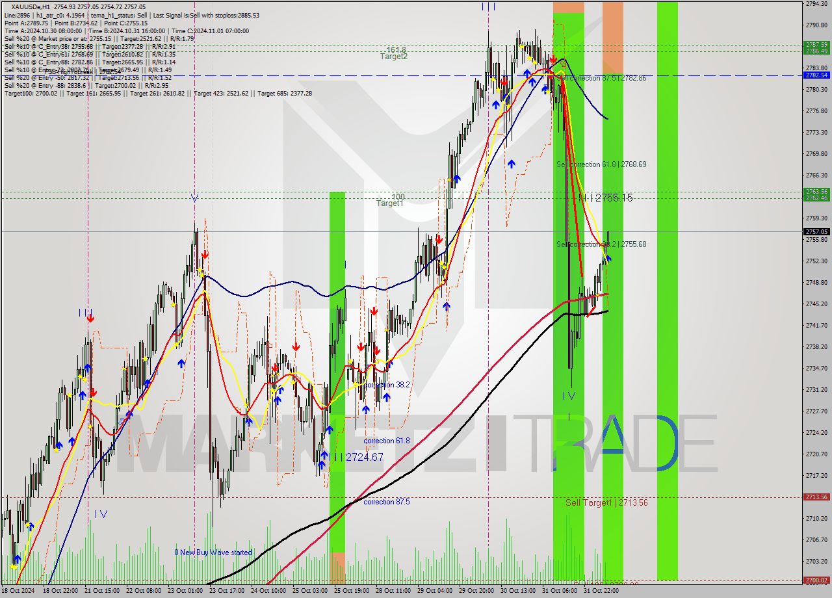Viewport: 832px width, 598px height.
Task: Click the 'Point A:2789.75' info line
Action: (76, 23)
